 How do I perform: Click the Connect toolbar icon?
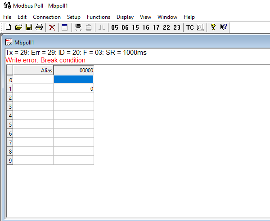pyautogui.click(x=78, y=27)
